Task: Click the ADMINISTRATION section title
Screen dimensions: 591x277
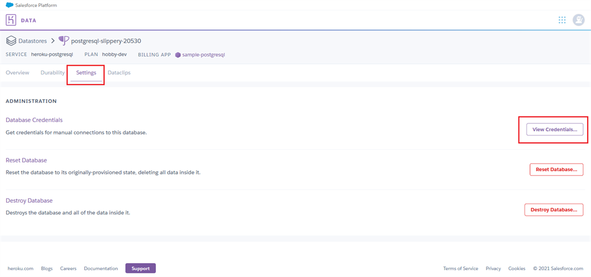Action: click(31, 101)
